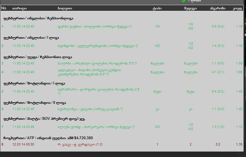The width and height of the screenshot is (246, 157).
Task: Click coefficient 1.16 in row 2
Action: point(239,46)
